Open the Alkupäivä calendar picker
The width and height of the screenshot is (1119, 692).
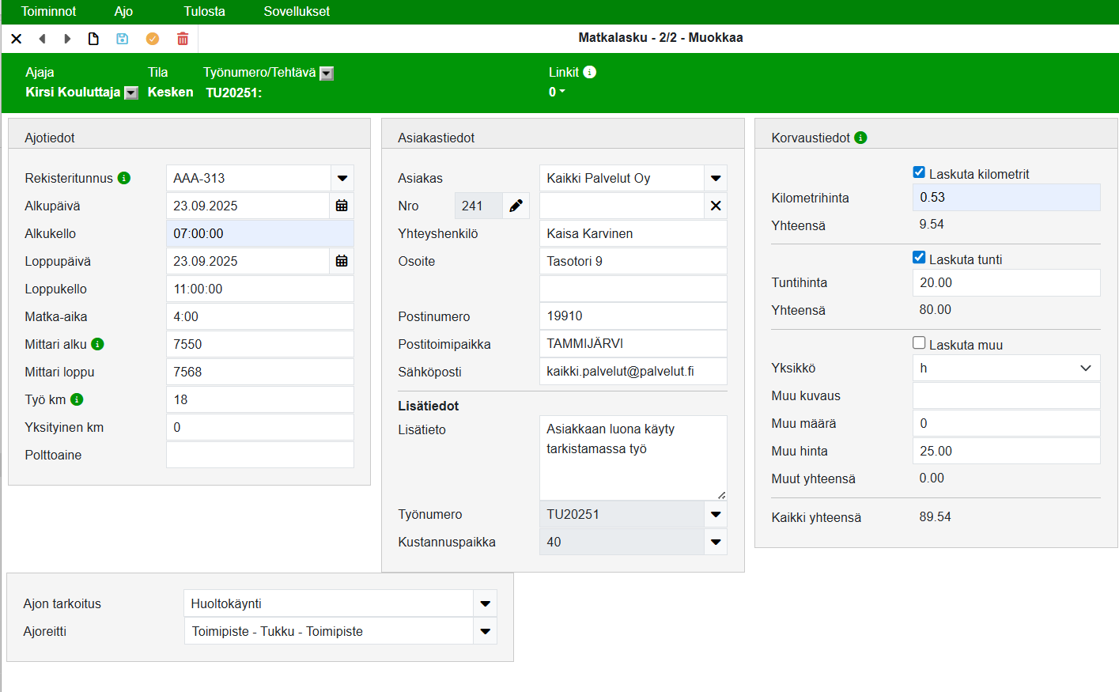[342, 206]
